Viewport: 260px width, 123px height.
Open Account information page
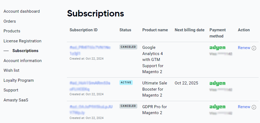click(22, 61)
